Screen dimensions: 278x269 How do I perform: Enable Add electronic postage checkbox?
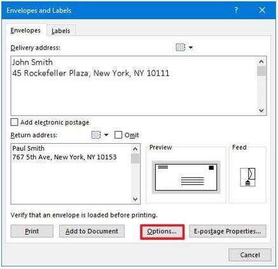tap(14, 122)
